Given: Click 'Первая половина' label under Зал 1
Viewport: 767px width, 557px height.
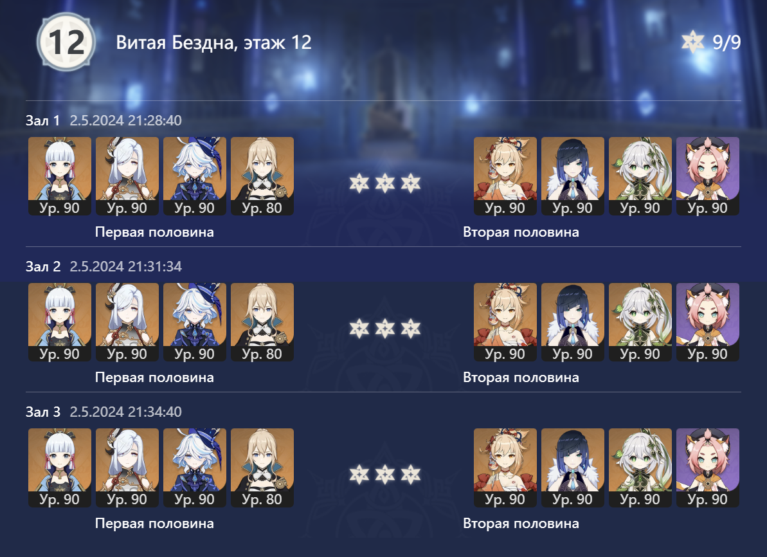Looking at the screenshot, I should point(154,232).
